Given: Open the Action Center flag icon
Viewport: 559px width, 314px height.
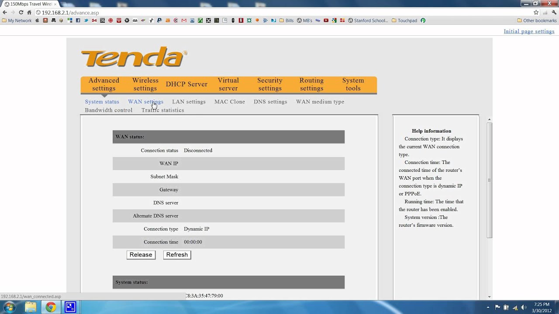Looking at the screenshot, I should coord(497,307).
